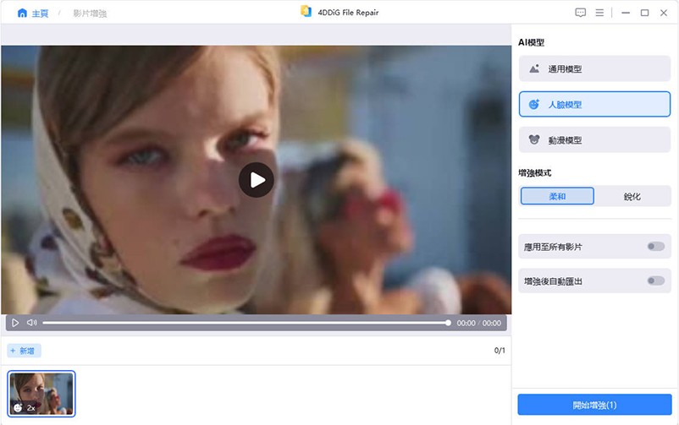Viewport: 679px width, 425px height.
Task: Click the face model icon on thumbnail
Action: click(x=18, y=407)
